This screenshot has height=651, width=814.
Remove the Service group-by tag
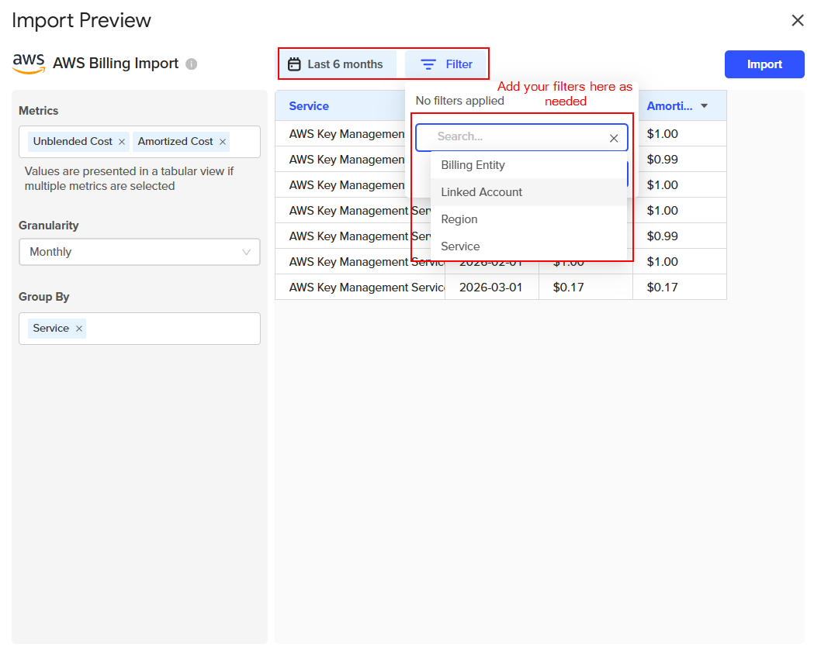[79, 329]
